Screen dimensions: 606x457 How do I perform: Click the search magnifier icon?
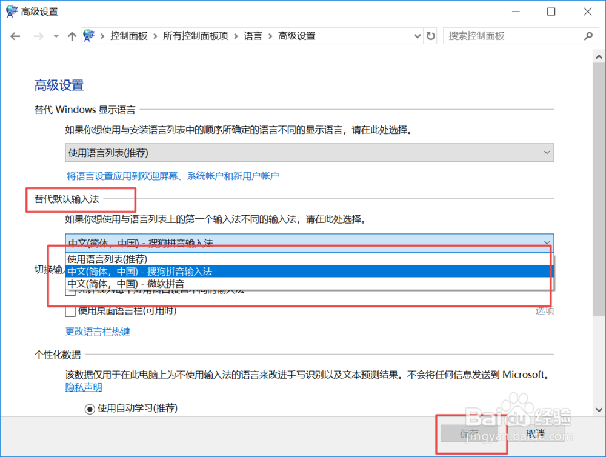pos(588,36)
